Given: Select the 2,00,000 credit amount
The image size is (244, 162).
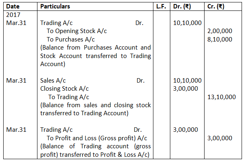Looking at the screenshot, I should coord(219,31).
